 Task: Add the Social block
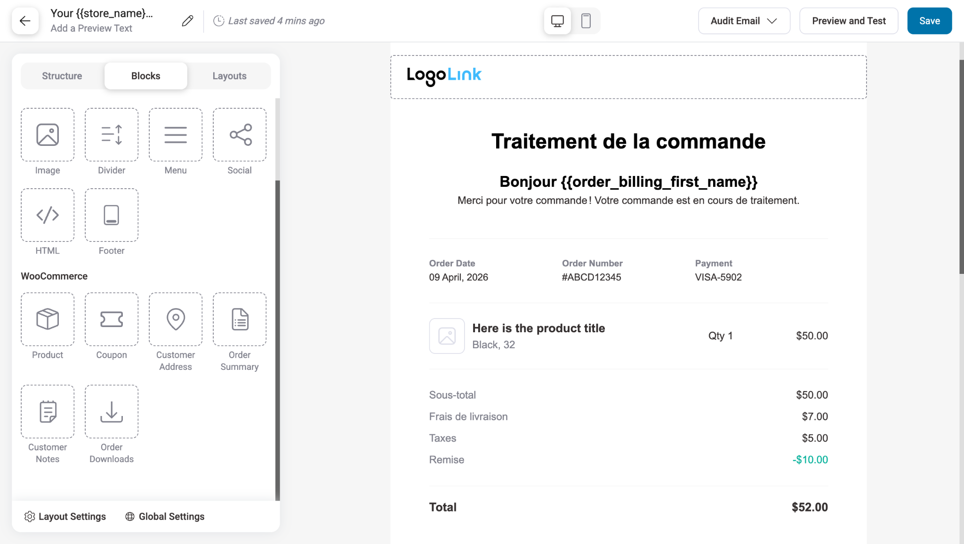(x=239, y=135)
